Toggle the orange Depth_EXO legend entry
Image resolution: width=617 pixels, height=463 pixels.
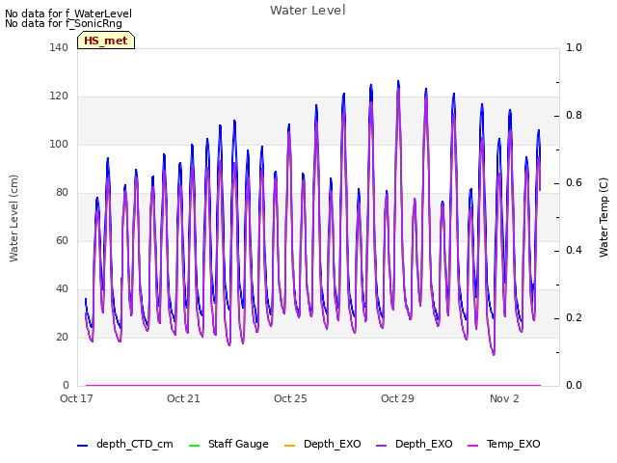click(322, 444)
